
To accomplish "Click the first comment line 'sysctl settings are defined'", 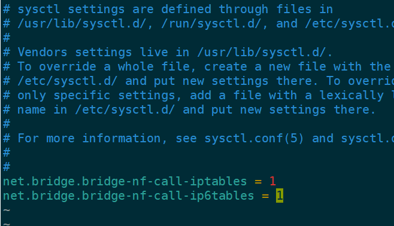I will pyautogui.click(x=168, y=10).
